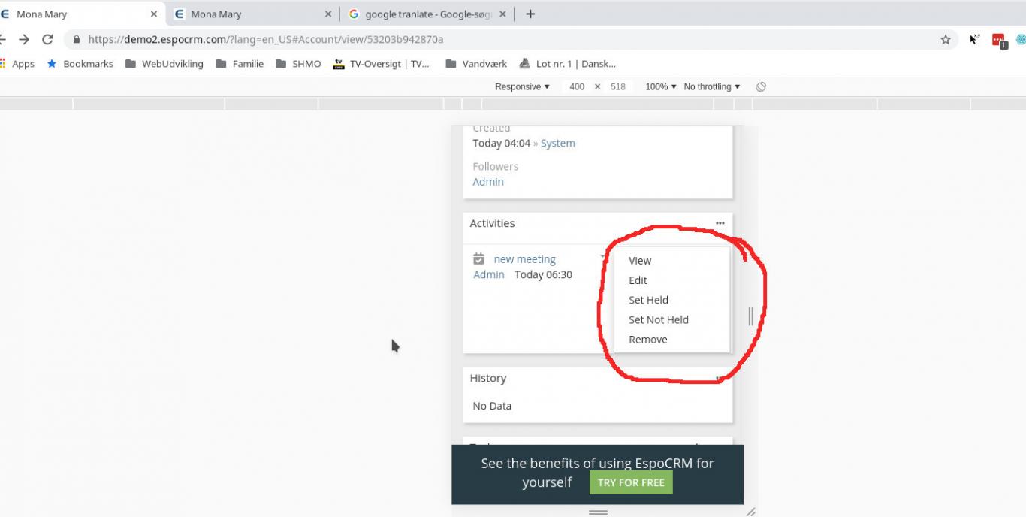The image size is (1026, 517).
Task: Click the viewport width field showing 400
Action: pyautogui.click(x=577, y=87)
